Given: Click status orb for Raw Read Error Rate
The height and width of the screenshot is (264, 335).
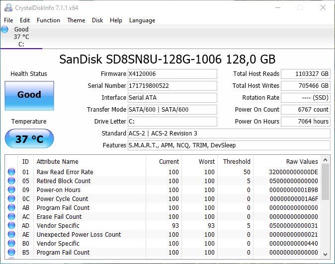Looking at the screenshot, I should pos(11,172).
